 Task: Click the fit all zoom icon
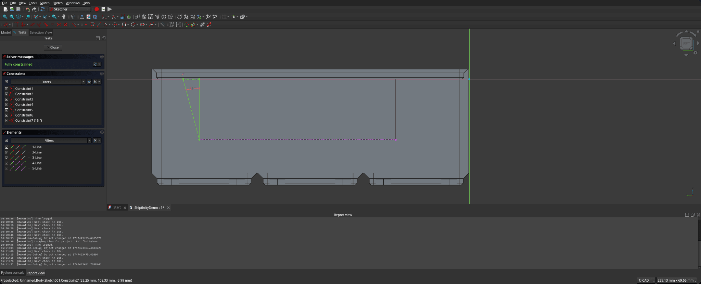tap(5, 17)
